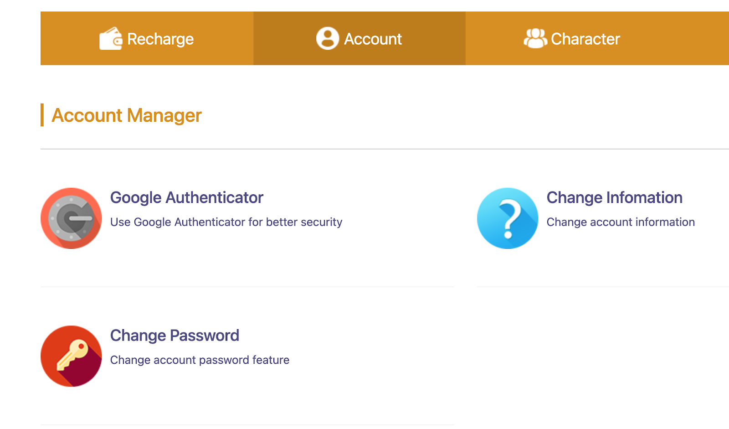Select the Account tab label
The image size is (729, 429).
pos(373,39)
